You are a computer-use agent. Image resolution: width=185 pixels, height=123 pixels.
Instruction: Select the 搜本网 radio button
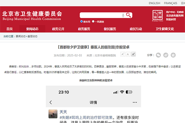81,22
